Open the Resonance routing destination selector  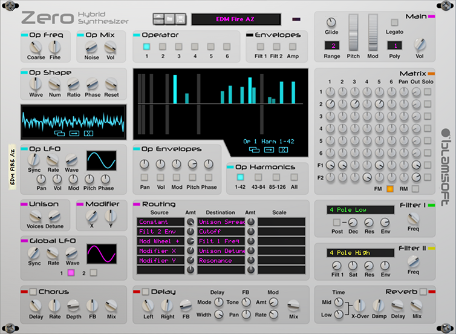221,260
